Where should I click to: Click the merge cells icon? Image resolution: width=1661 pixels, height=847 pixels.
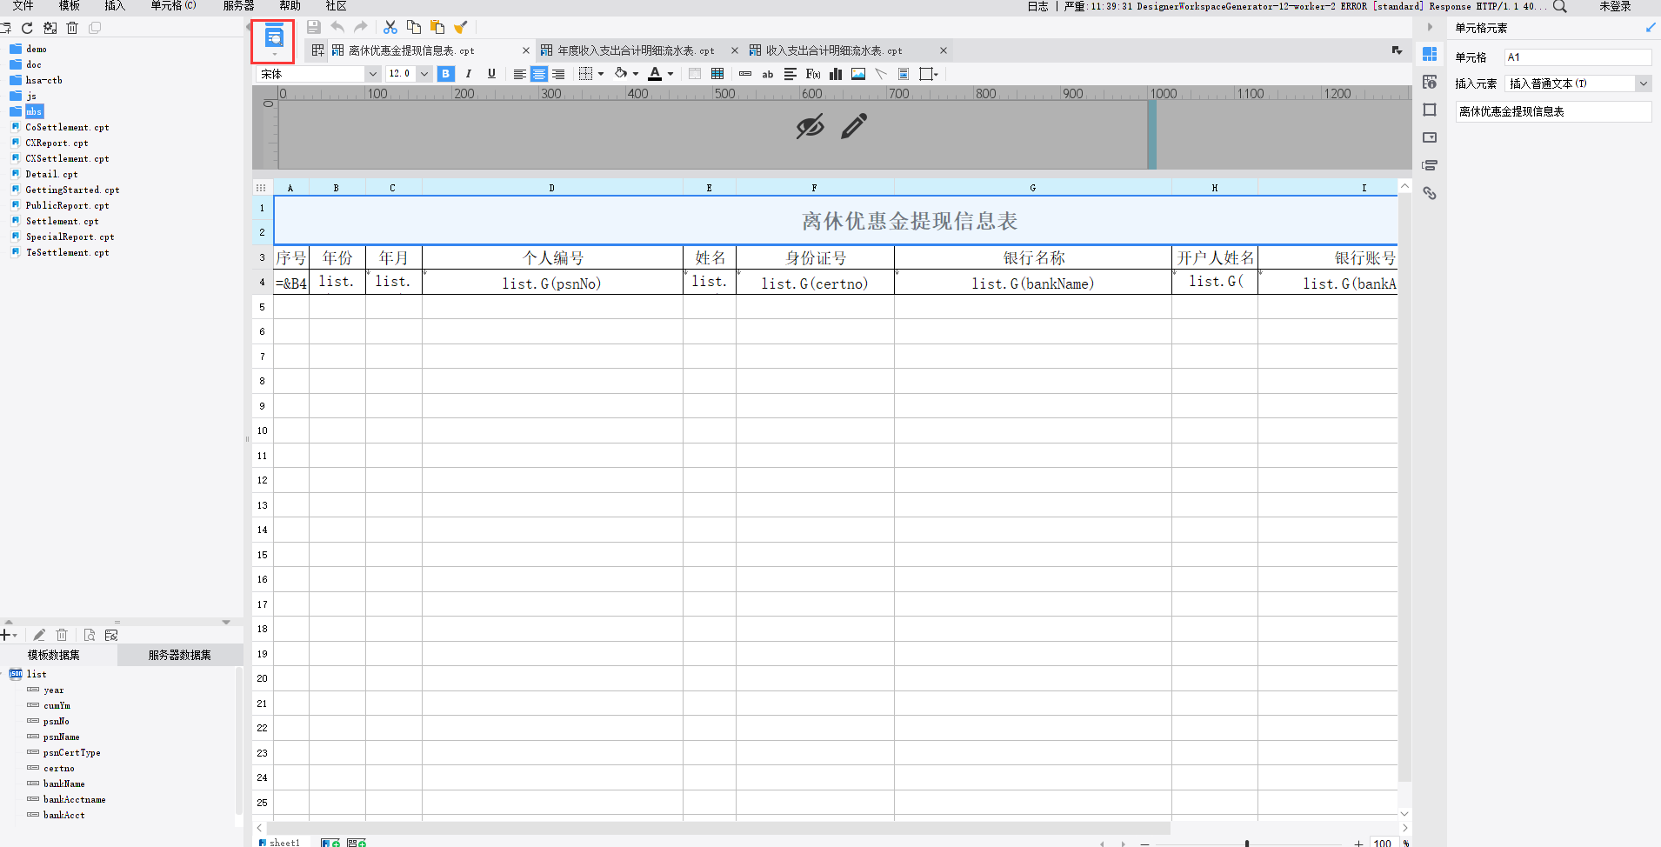point(695,74)
